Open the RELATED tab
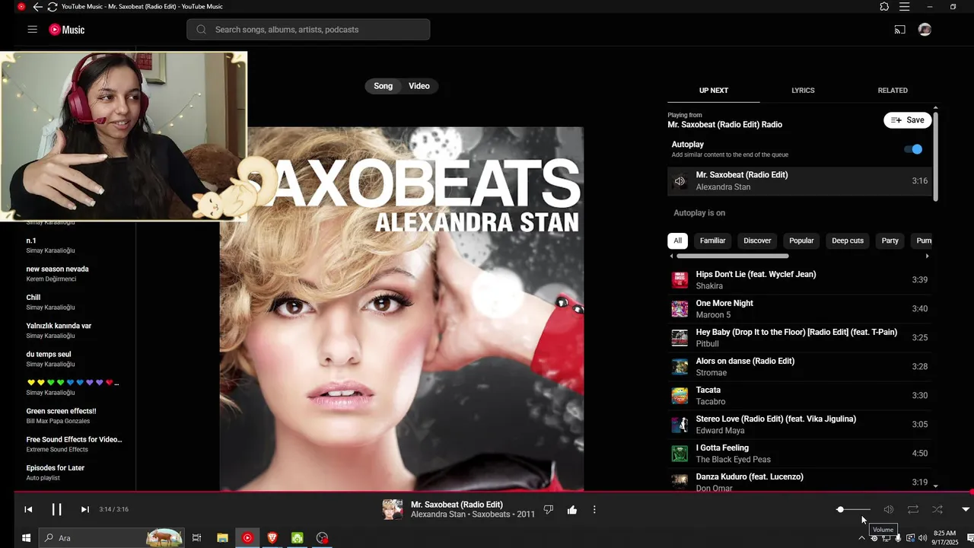 pyautogui.click(x=893, y=91)
